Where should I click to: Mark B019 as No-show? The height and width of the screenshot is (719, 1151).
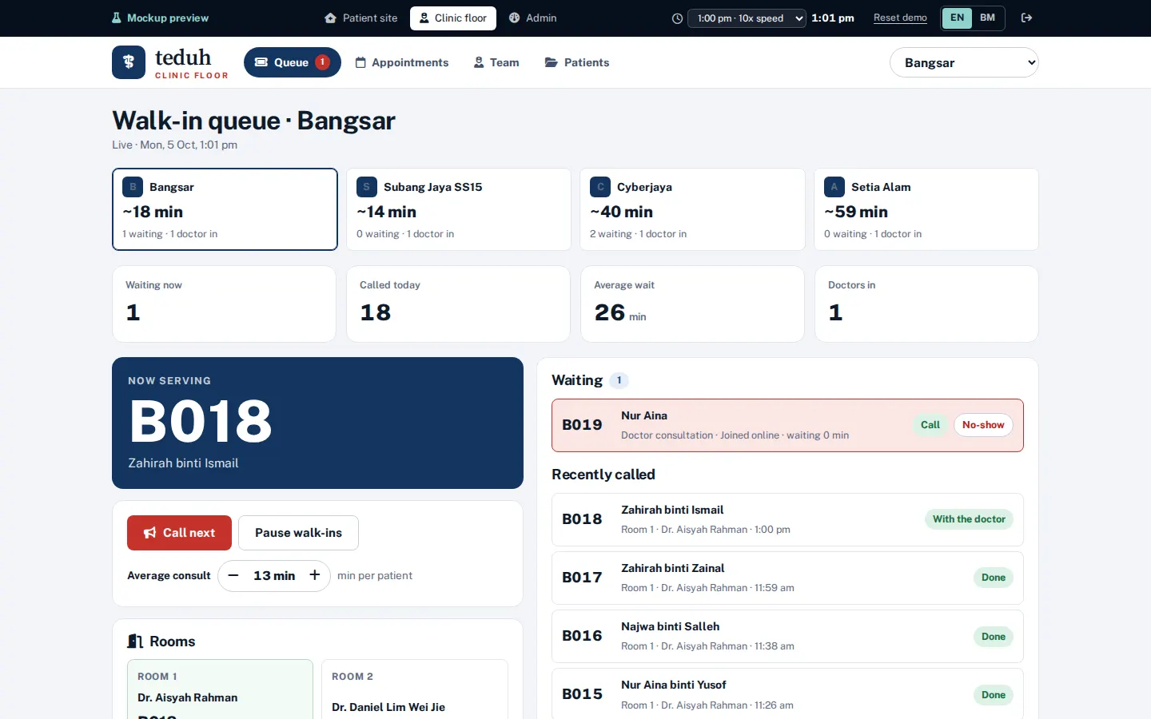tap(983, 425)
